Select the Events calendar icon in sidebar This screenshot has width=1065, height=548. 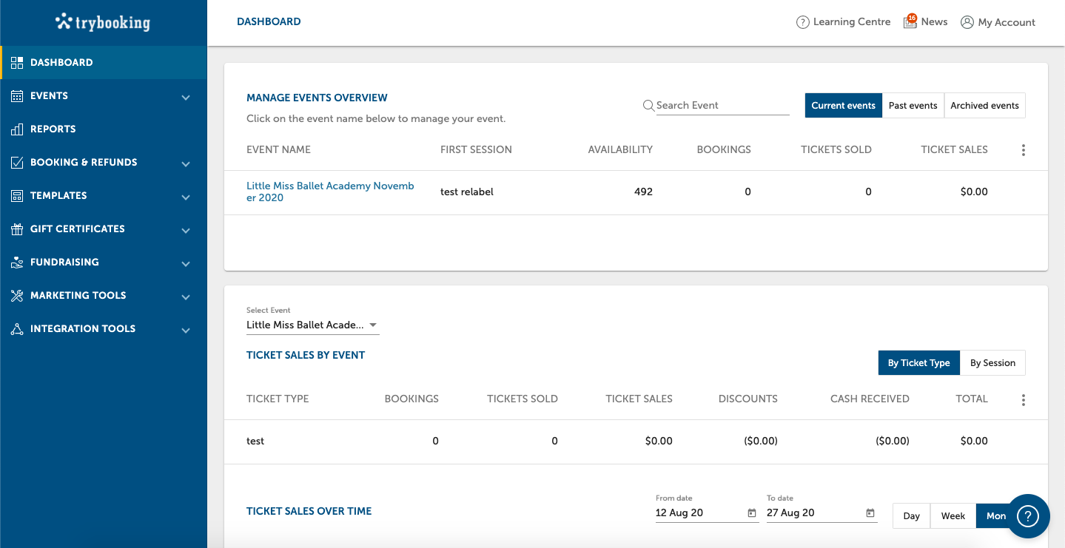click(x=16, y=95)
